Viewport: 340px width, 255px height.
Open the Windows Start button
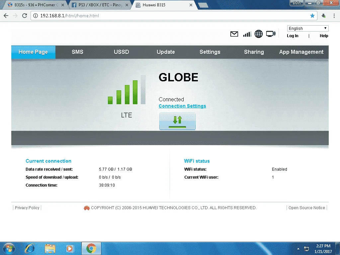[9, 248]
